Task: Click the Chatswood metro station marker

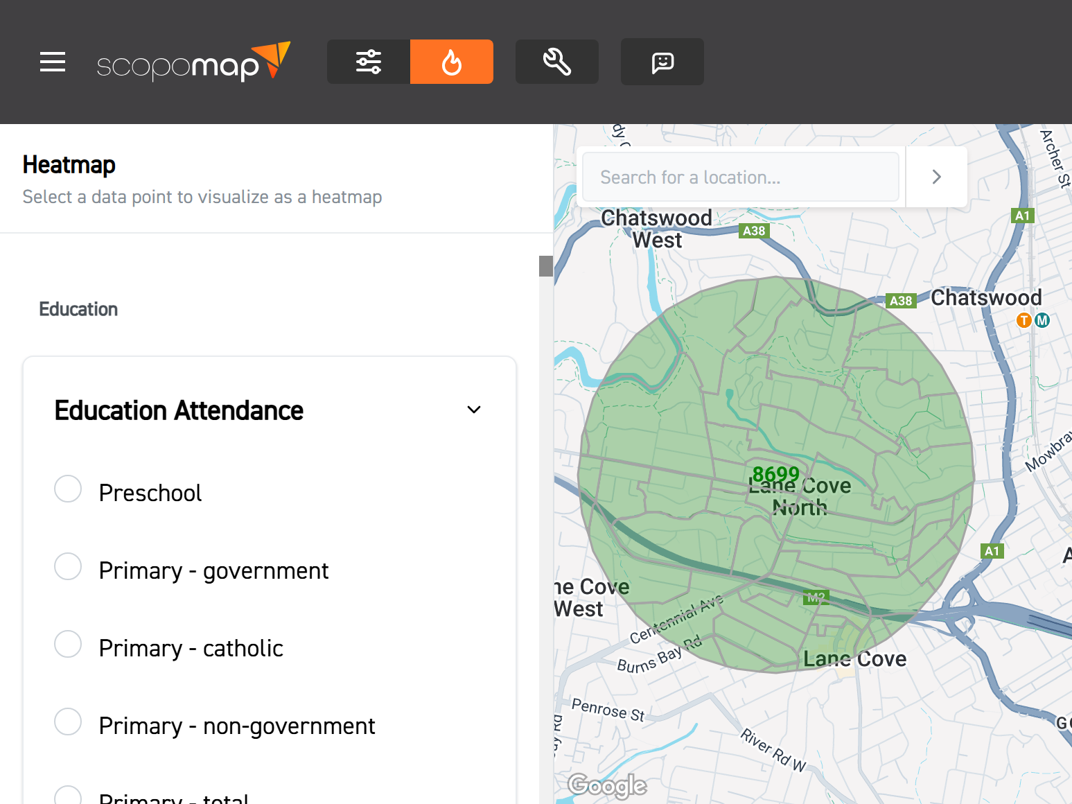Action: click(1042, 320)
